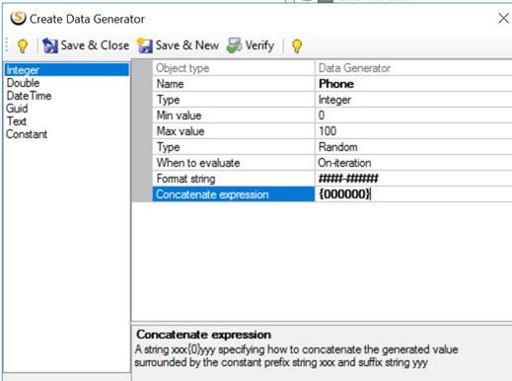Click the Save & New disk icon
This screenshot has height=381, width=512.
pyautogui.click(x=145, y=45)
